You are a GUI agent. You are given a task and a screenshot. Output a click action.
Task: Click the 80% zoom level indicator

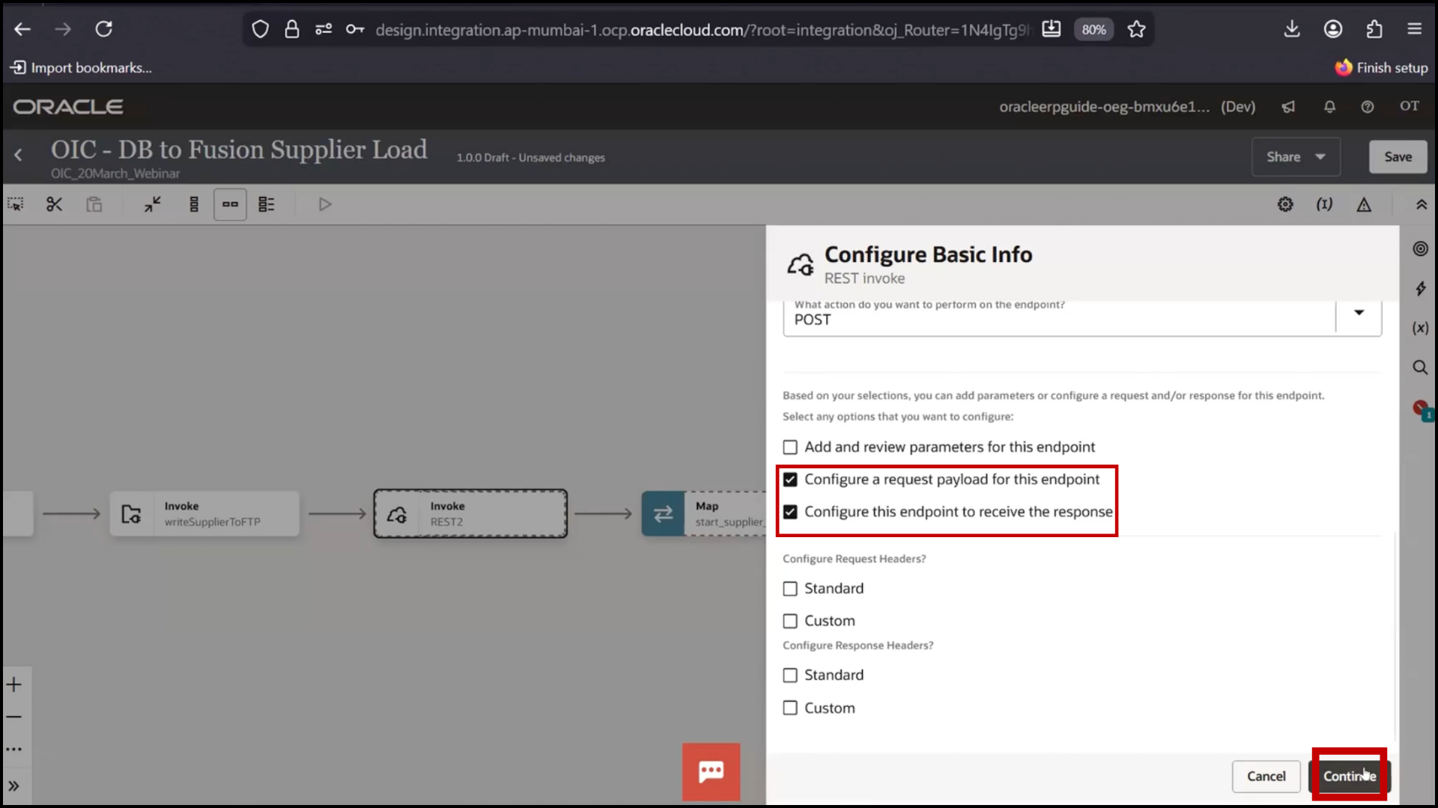[1093, 29]
